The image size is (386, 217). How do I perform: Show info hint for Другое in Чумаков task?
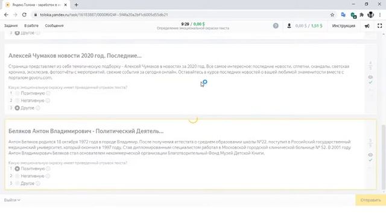click(37, 108)
